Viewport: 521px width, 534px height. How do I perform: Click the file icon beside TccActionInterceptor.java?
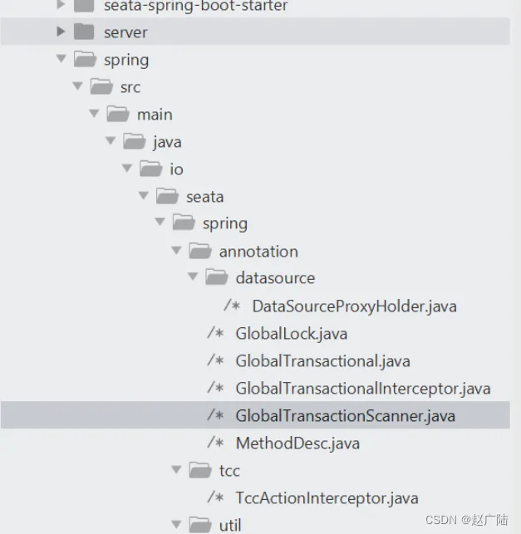click(x=215, y=497)
